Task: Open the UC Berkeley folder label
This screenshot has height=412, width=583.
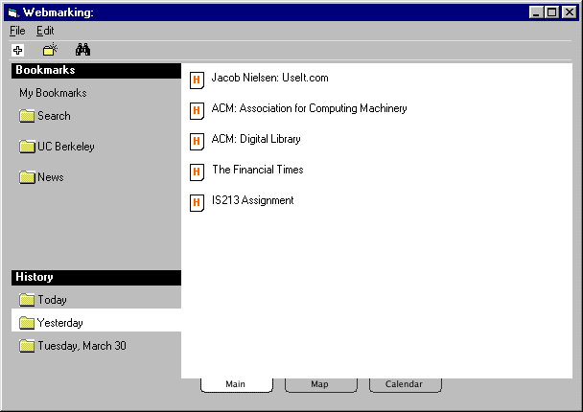Action: [66, 147]
